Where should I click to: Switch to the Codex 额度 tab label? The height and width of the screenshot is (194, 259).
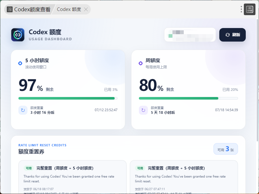tap(69, 9)
